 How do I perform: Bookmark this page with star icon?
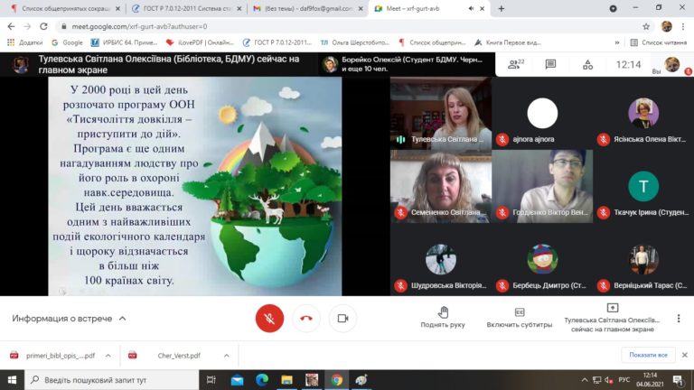point(646,26)
